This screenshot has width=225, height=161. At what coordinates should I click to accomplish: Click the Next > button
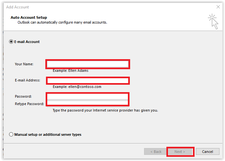(180, 152)
